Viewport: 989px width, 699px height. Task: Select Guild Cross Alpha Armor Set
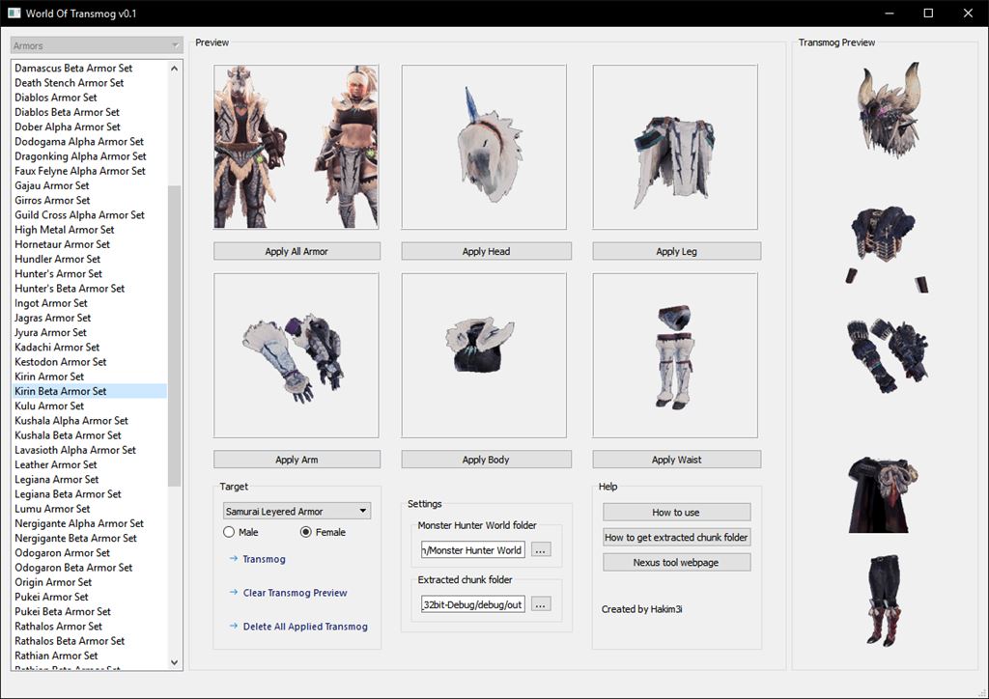79,215
